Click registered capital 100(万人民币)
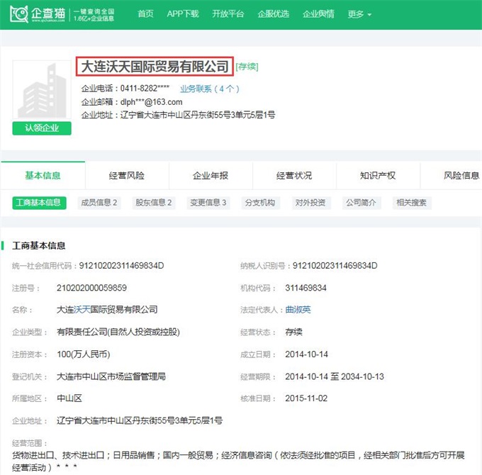The image size is (482, 475). [x=84, y=354]
